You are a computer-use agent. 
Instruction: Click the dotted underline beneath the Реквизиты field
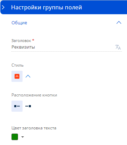coord(67,51)
